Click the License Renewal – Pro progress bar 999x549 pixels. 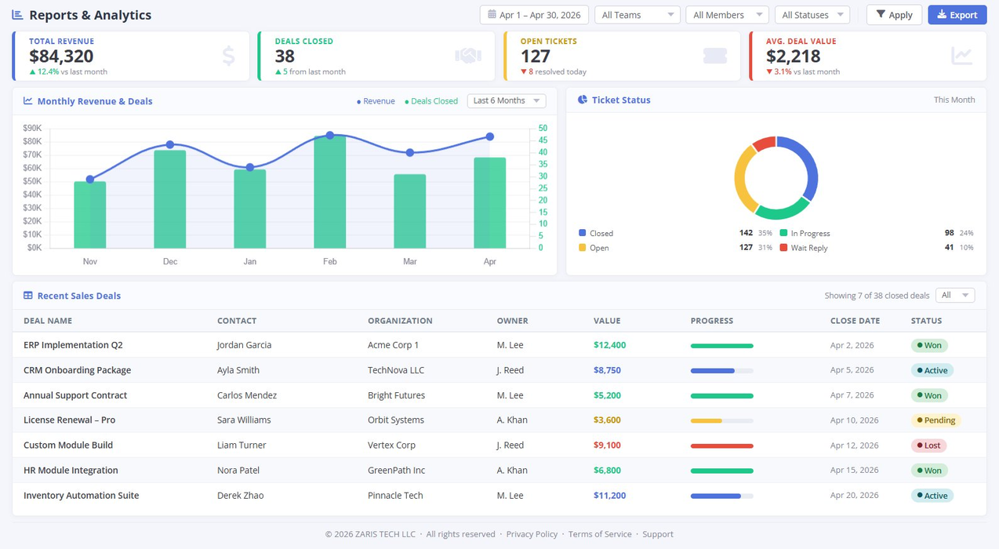tap(721, 420)
